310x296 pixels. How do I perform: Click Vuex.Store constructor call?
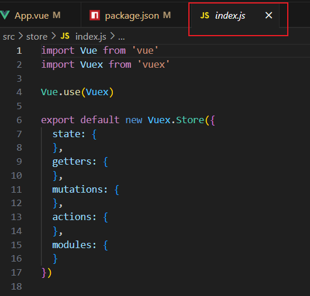tap(176, 120)
